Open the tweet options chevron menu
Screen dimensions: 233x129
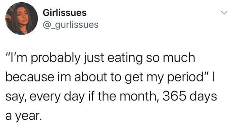click(x=224, y=13)
